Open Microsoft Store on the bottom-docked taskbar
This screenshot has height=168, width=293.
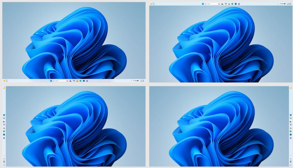[84, 81]
